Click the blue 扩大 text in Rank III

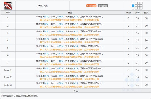47,83
